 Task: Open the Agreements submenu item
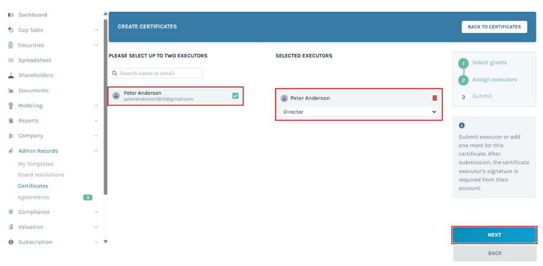(x=34, y=197)
